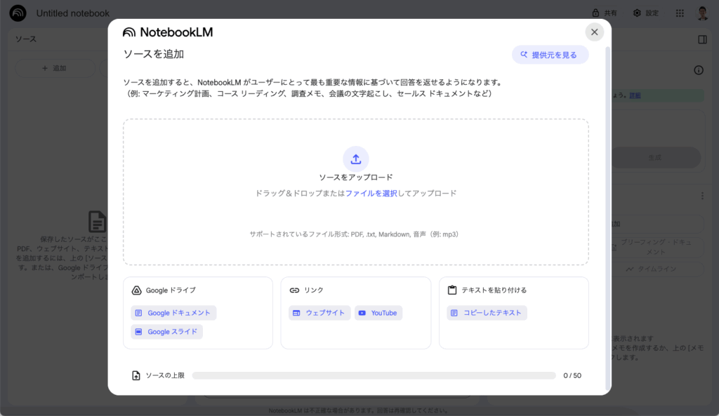Click the サポートされているファイル形式 text
The image size is (719, 416).
click(354, 234)
